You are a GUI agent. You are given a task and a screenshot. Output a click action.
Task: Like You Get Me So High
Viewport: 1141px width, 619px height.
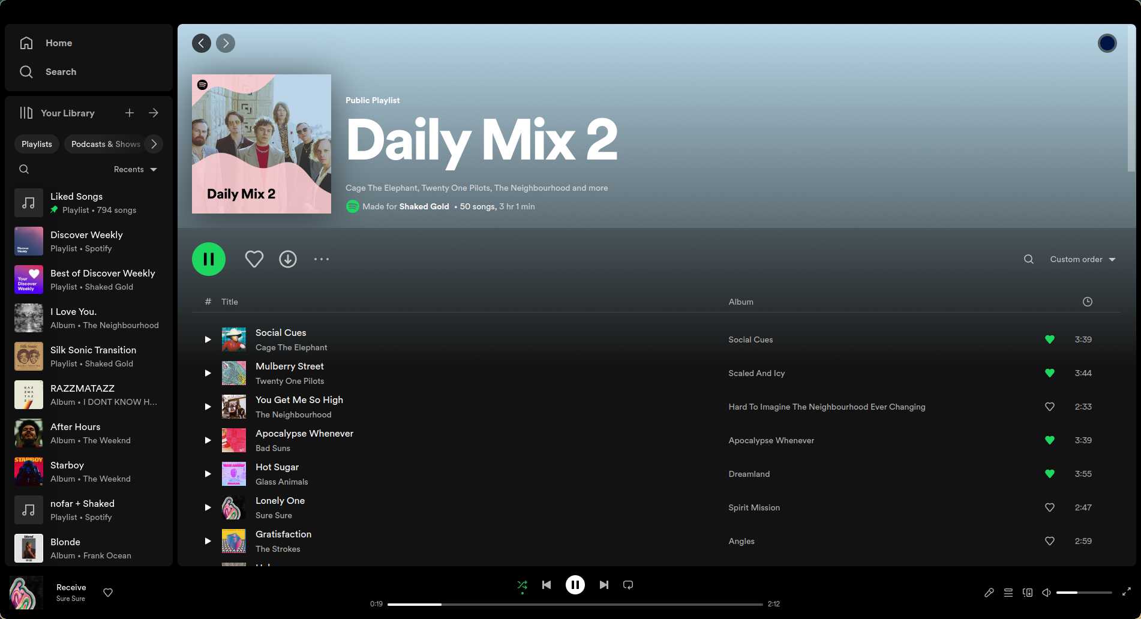pyautogui.click(x=1050, y=407)
